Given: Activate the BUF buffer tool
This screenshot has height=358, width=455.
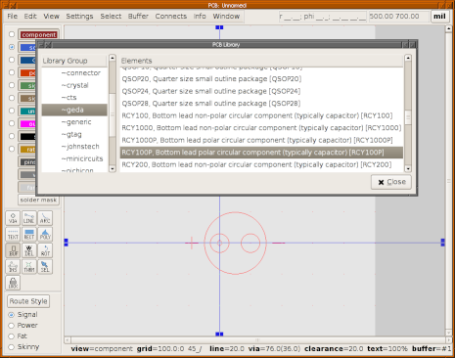Looking at the screenshot, I should click(13, 250).
